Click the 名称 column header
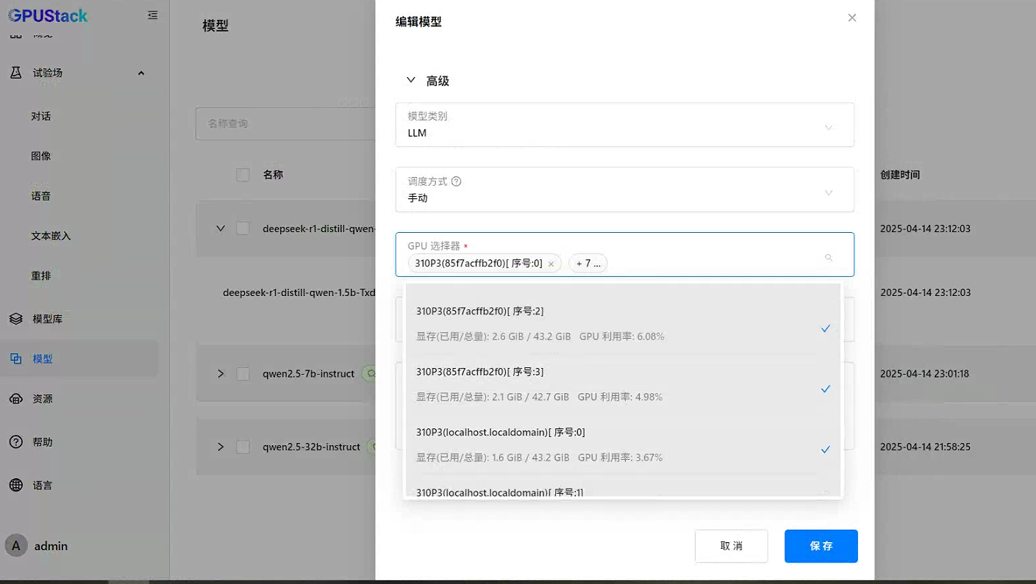 click(x=273, y=175)
